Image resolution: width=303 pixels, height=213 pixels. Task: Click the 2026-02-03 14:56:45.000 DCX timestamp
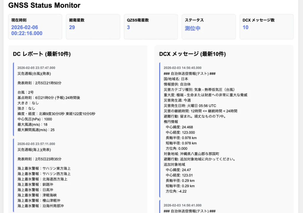[x=183, y=68]
